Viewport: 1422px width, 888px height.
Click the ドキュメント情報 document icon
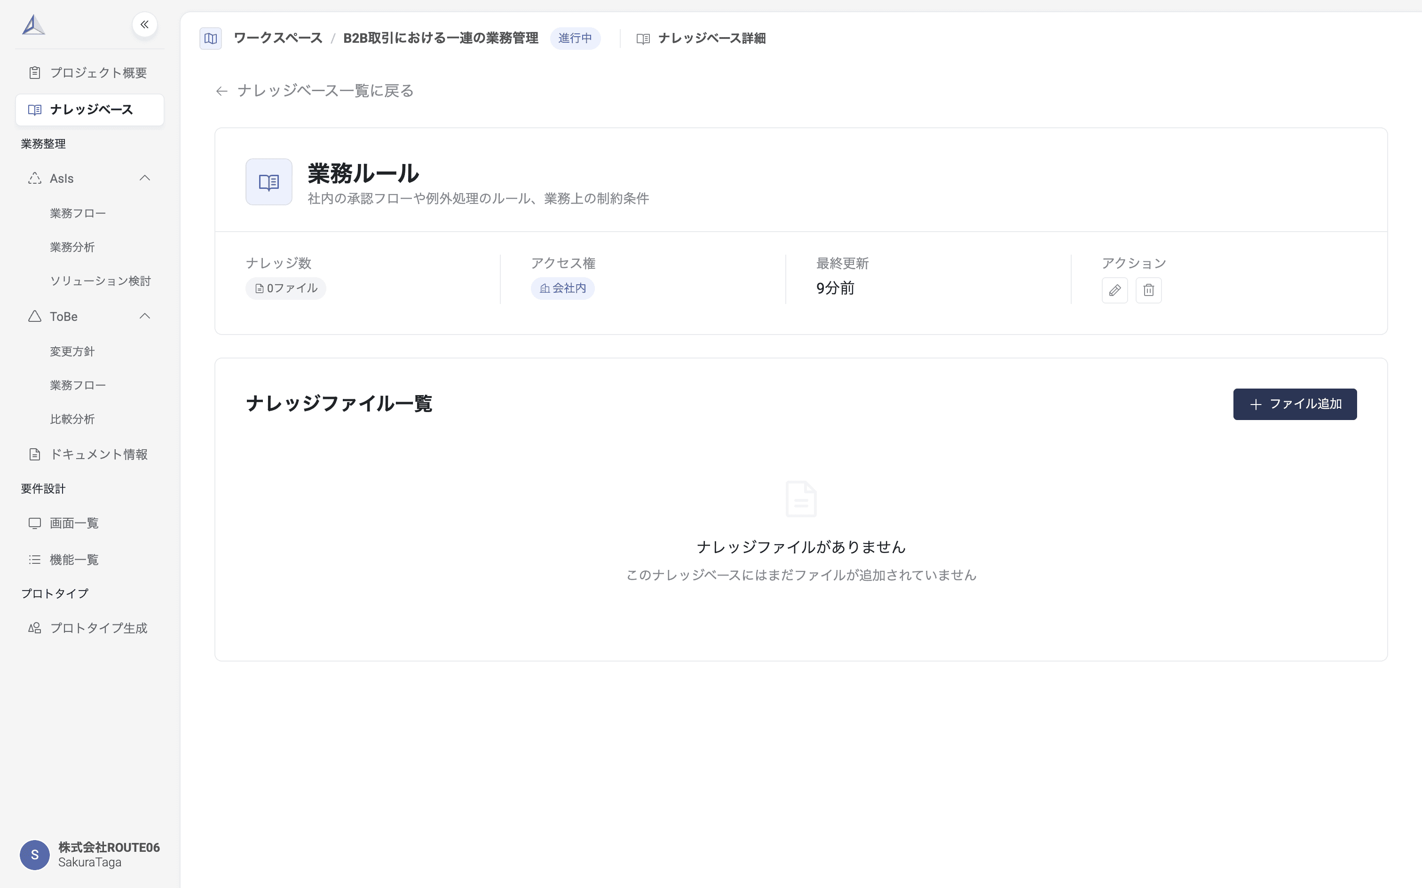[34, 454]
